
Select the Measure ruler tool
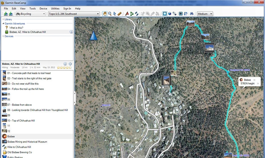pyautogui.click(x=120, y=14)
